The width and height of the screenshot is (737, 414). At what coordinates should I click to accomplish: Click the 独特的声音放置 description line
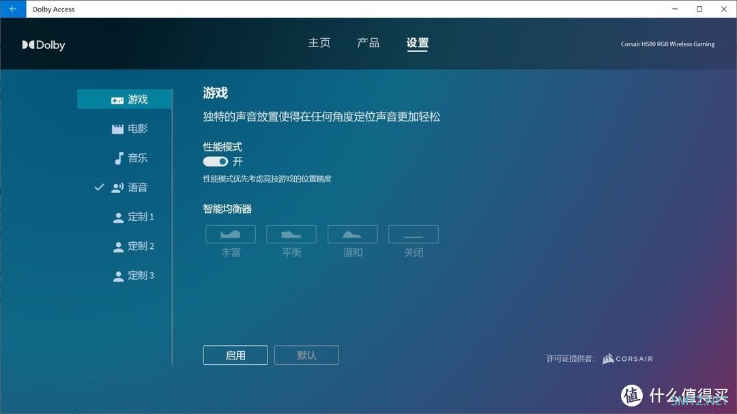click(321, 117)
